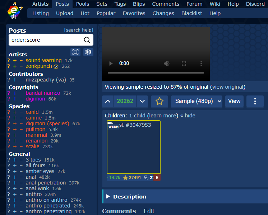Open the Sample (480p) quality dropdown
Screen dimensions: 268x215
[x=197, y=101]
